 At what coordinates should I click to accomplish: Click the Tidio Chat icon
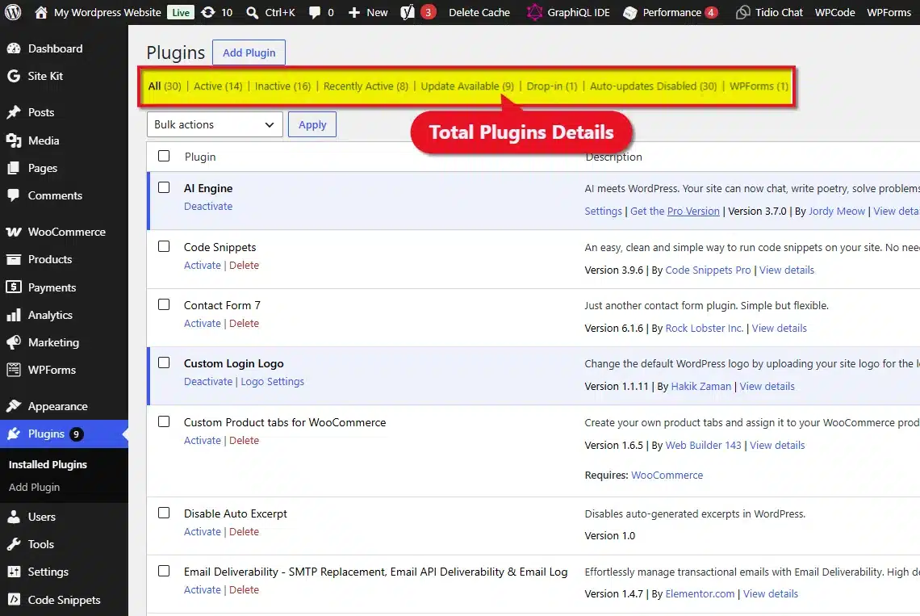coord(742,12)
